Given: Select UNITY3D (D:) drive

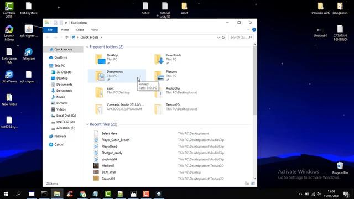Looking at the screenshot, I should click(x=65, y=122).
